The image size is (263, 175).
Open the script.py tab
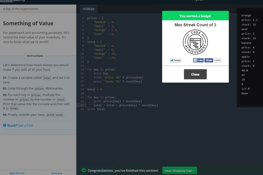click(x=89, y=9)
